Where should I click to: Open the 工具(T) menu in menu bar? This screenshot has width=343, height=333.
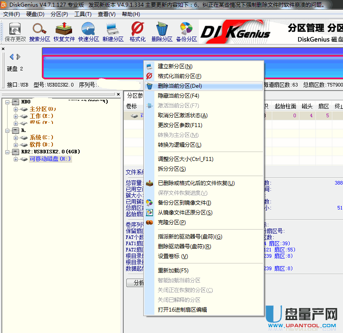click(x=82, y=14)
